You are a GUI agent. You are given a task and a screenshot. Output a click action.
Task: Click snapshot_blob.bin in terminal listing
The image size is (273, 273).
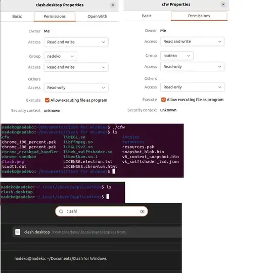[x=143, y=152]
